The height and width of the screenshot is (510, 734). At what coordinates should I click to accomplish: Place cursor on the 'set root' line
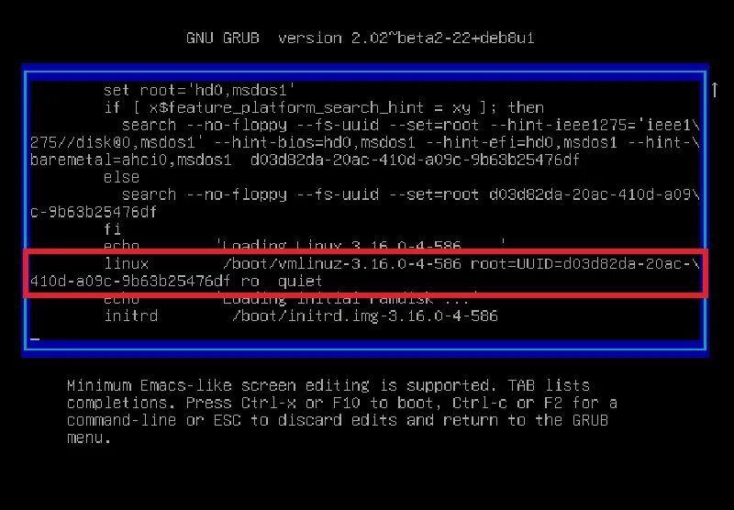[199, 90]
